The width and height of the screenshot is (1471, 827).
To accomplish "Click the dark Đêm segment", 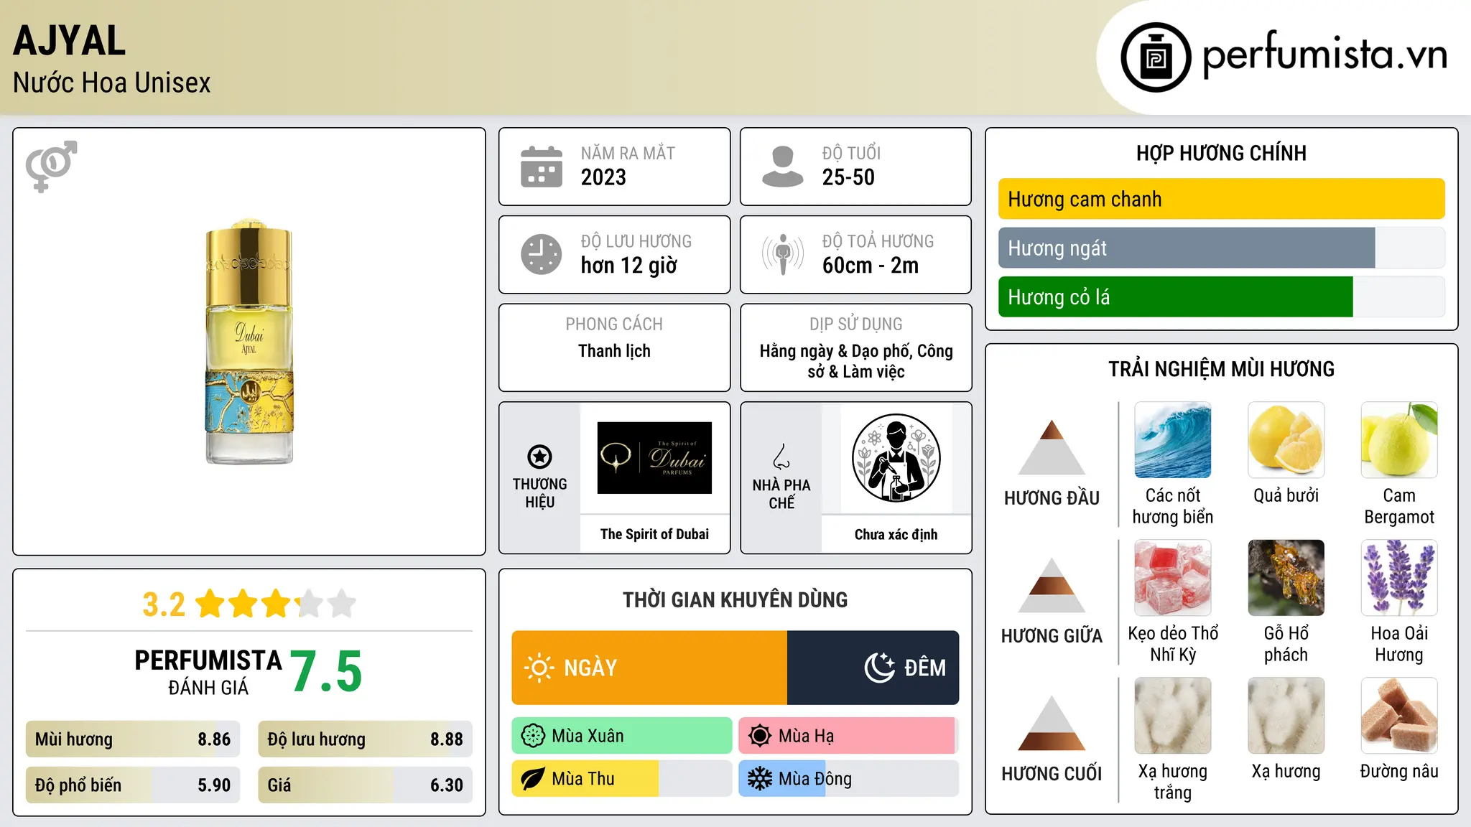I will click(x=873, y=668).
